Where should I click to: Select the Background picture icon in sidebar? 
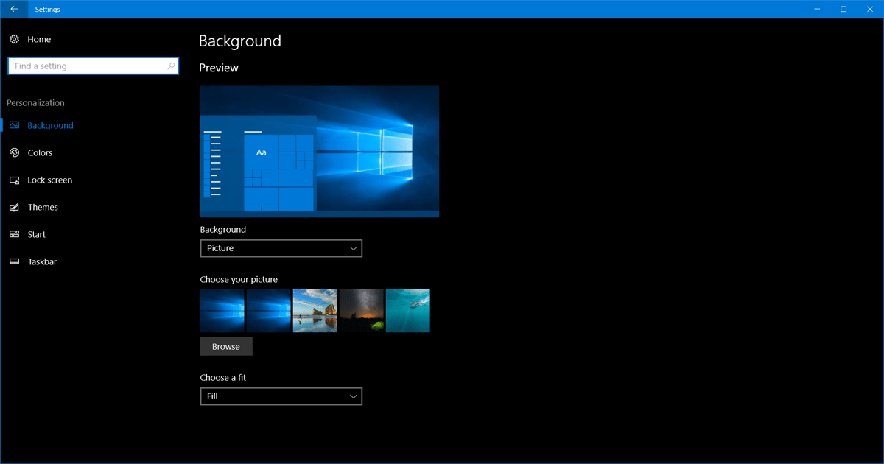pos(14,126)
